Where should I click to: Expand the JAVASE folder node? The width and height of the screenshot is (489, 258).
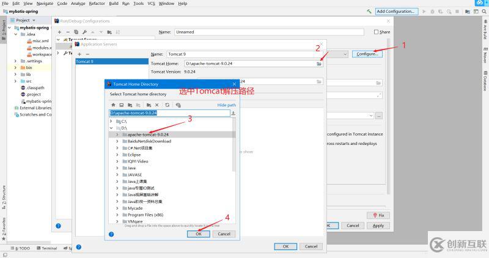click(117, 175)
